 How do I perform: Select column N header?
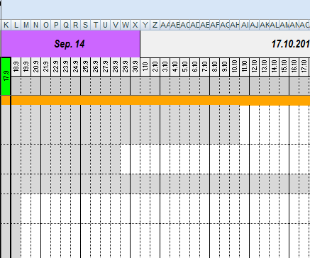pyautogui.click(x=36, y=25)
